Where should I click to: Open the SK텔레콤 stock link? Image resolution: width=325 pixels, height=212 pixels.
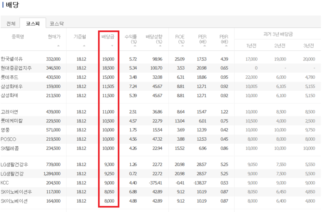10,148
